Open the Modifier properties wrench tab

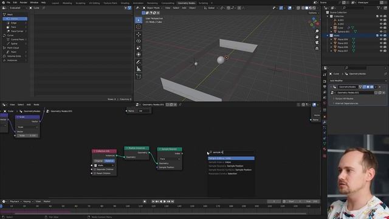point(325,122)
